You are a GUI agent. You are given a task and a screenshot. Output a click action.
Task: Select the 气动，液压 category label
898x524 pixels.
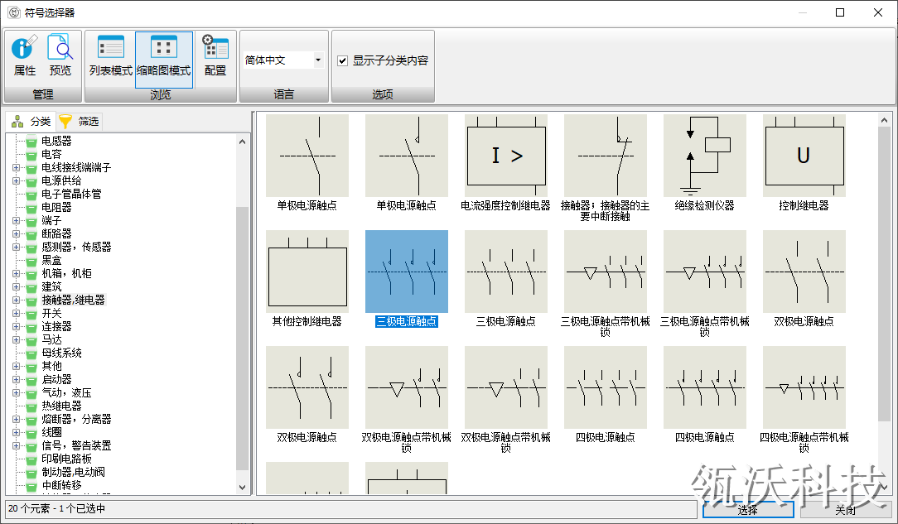click(x=66, y=393)
